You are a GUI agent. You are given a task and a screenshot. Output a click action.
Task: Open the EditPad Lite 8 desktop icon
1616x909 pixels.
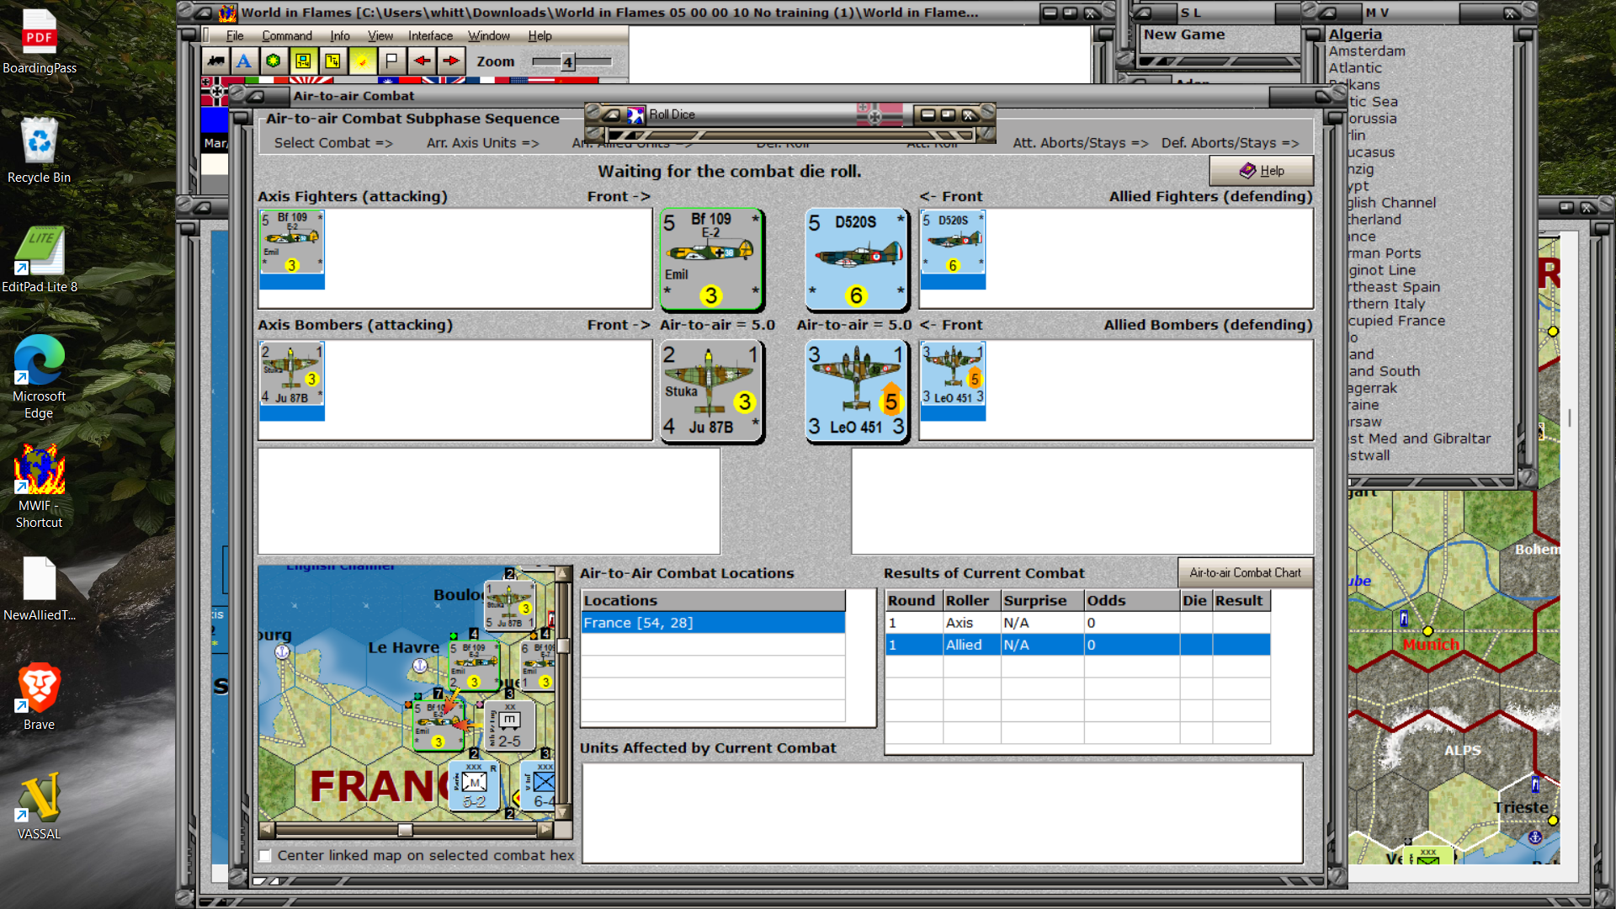pos(39,259)
